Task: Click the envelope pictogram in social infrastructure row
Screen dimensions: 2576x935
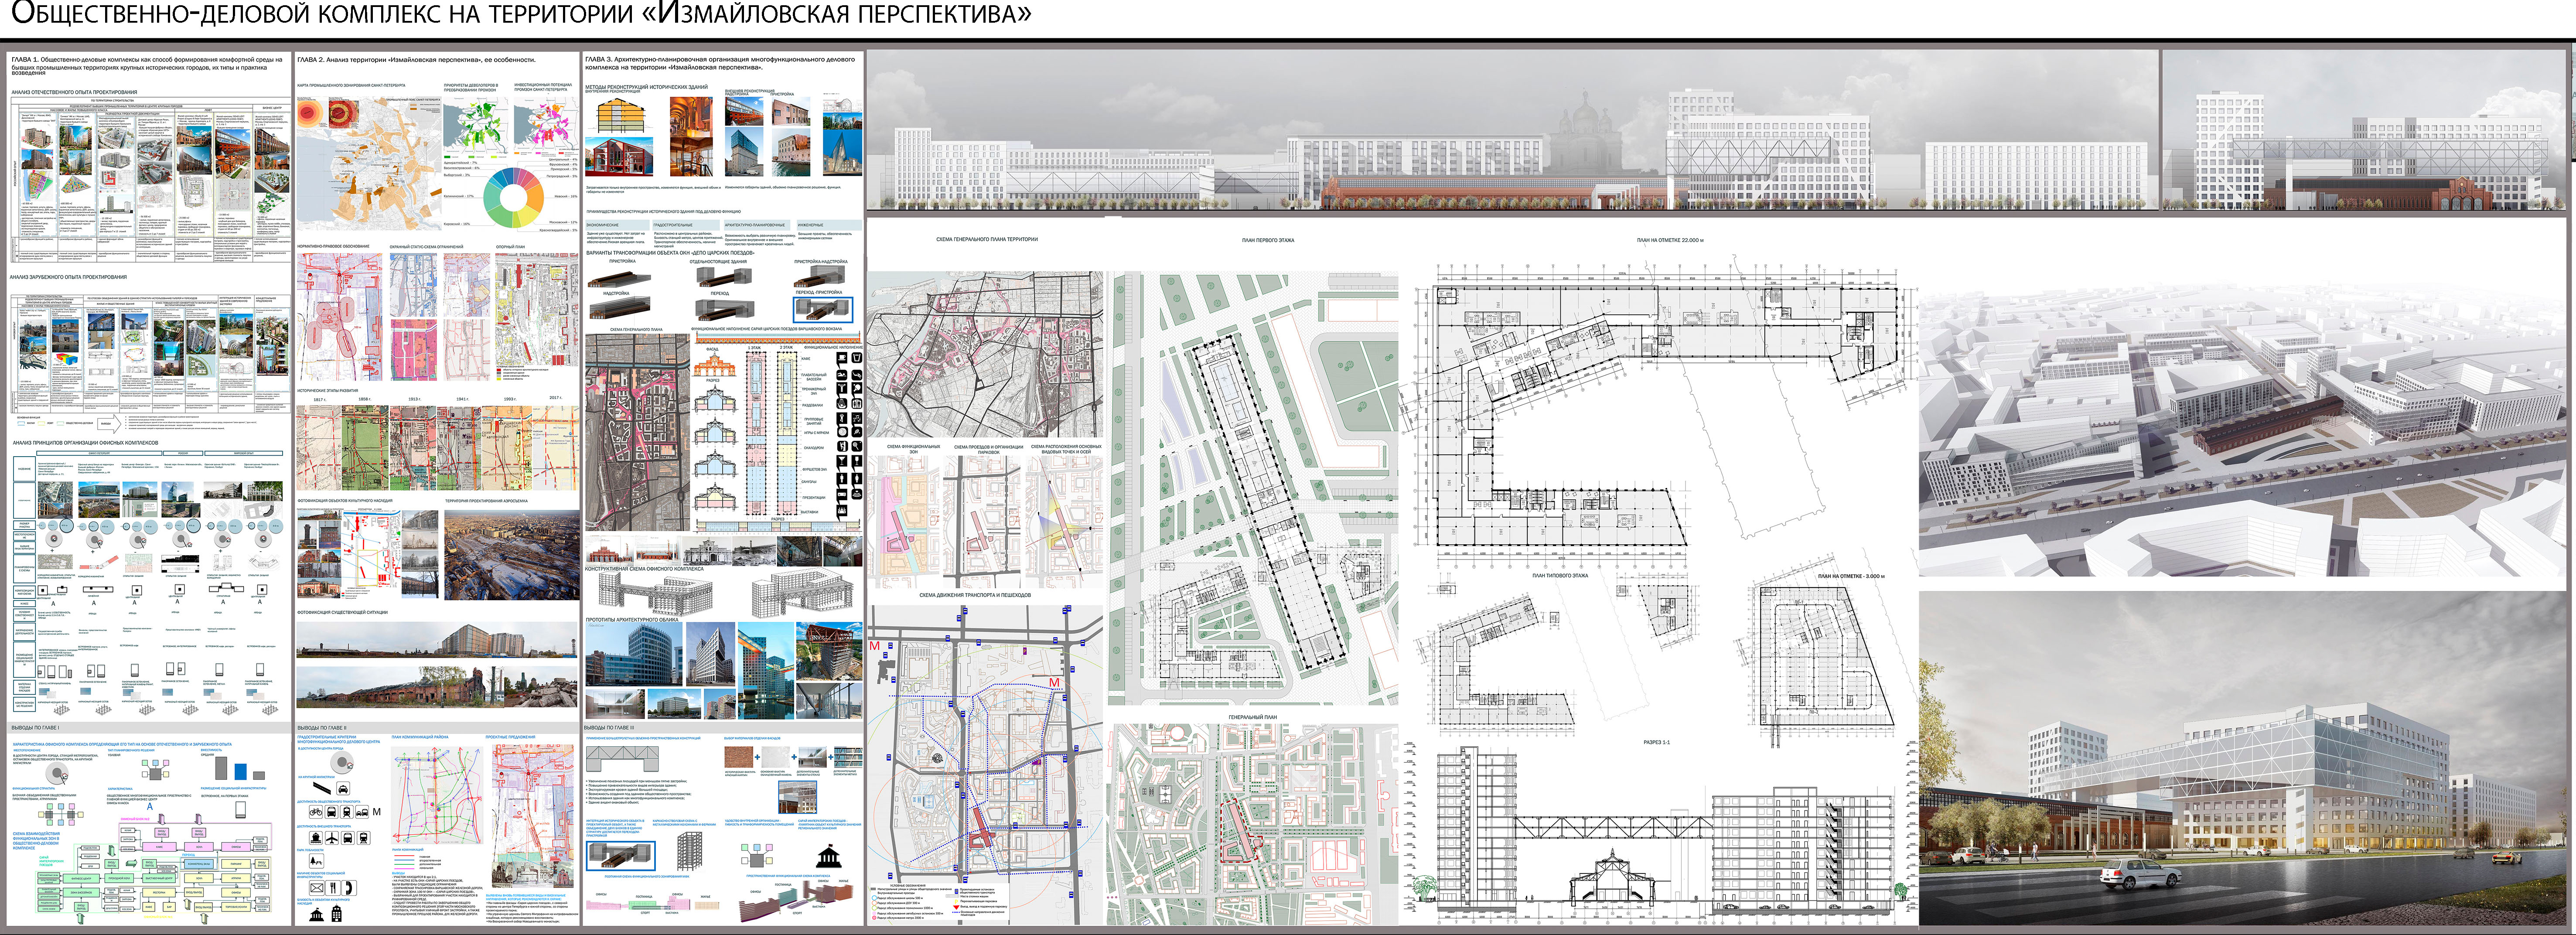Action: coord(317,888)
